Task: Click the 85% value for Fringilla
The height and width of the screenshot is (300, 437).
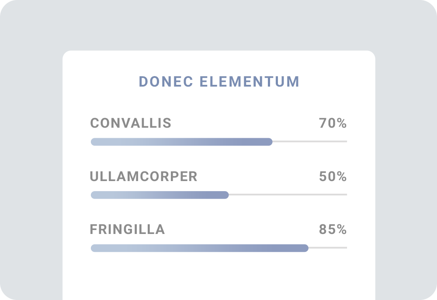Action: pyautogui.click(x=333, y=230)
